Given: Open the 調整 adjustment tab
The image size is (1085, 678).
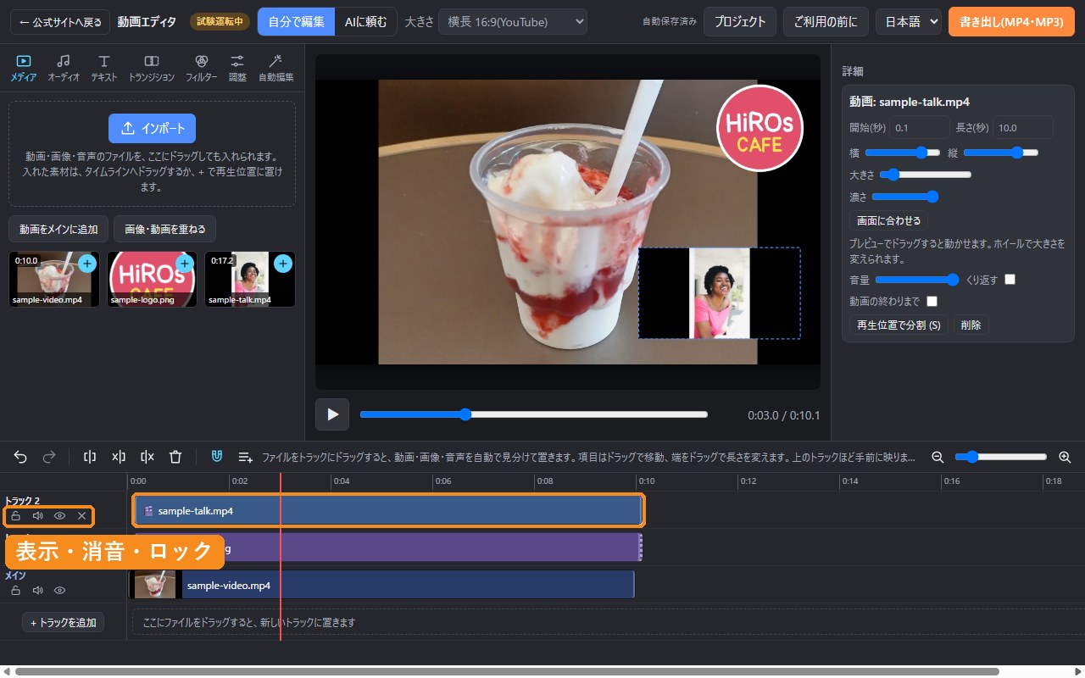Looking at the screenshot, I should (x=237, y=68).
